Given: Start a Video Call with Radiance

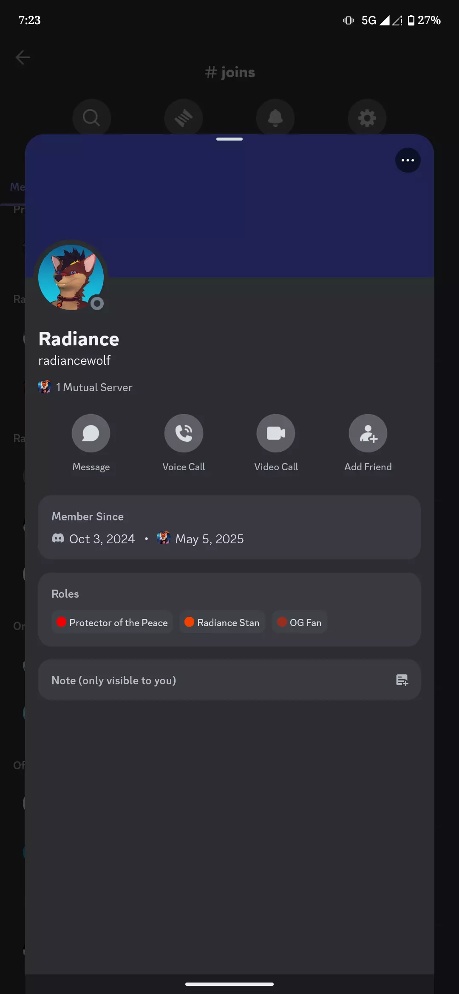Looking at the screenshot, I should click(x=276, y=433).
